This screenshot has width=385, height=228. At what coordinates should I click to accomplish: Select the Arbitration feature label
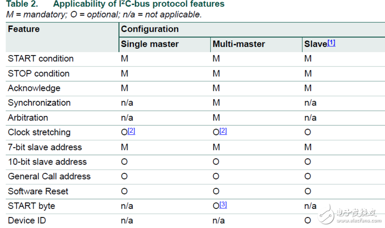pyautogui.click(x=28, y=118)
